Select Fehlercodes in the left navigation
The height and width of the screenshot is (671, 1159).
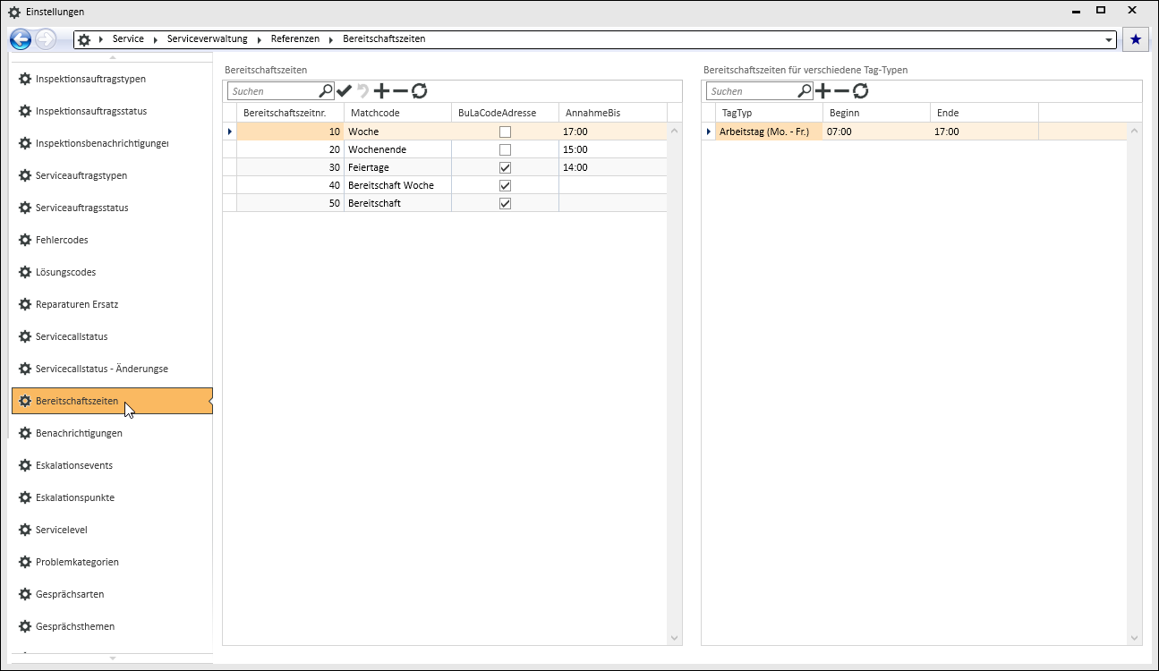(x=62, y=240)
